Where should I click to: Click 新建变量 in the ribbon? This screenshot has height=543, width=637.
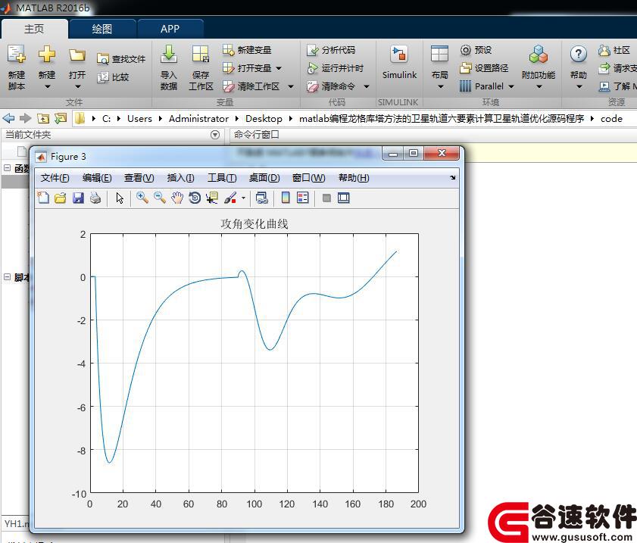click(247, 50)
